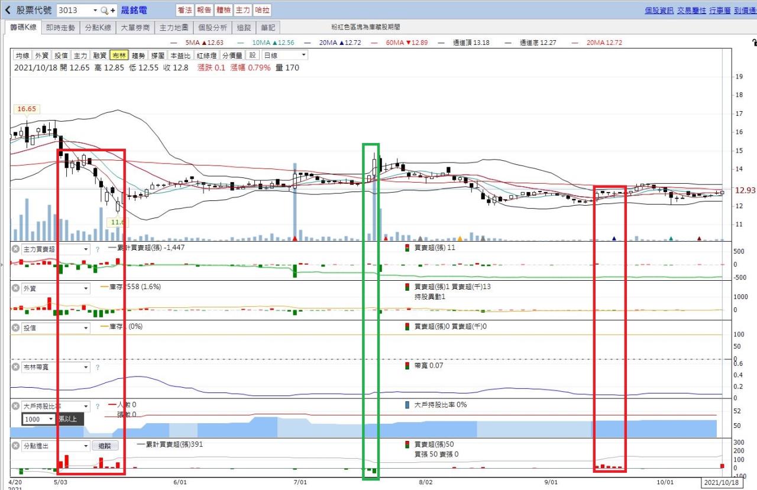Viewport: 757px width, 490px height.
Task: Switch to the 主力地圖 tab
Action: tap(174, 27)
